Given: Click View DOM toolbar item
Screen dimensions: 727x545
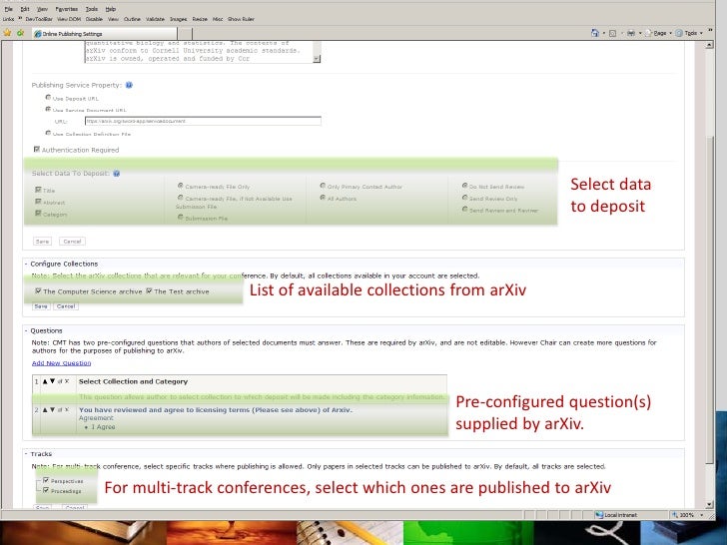Looking at the screenshot, I should 69,19.
